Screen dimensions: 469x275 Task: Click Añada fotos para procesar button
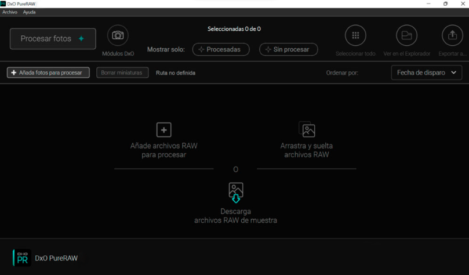point(48,73)
